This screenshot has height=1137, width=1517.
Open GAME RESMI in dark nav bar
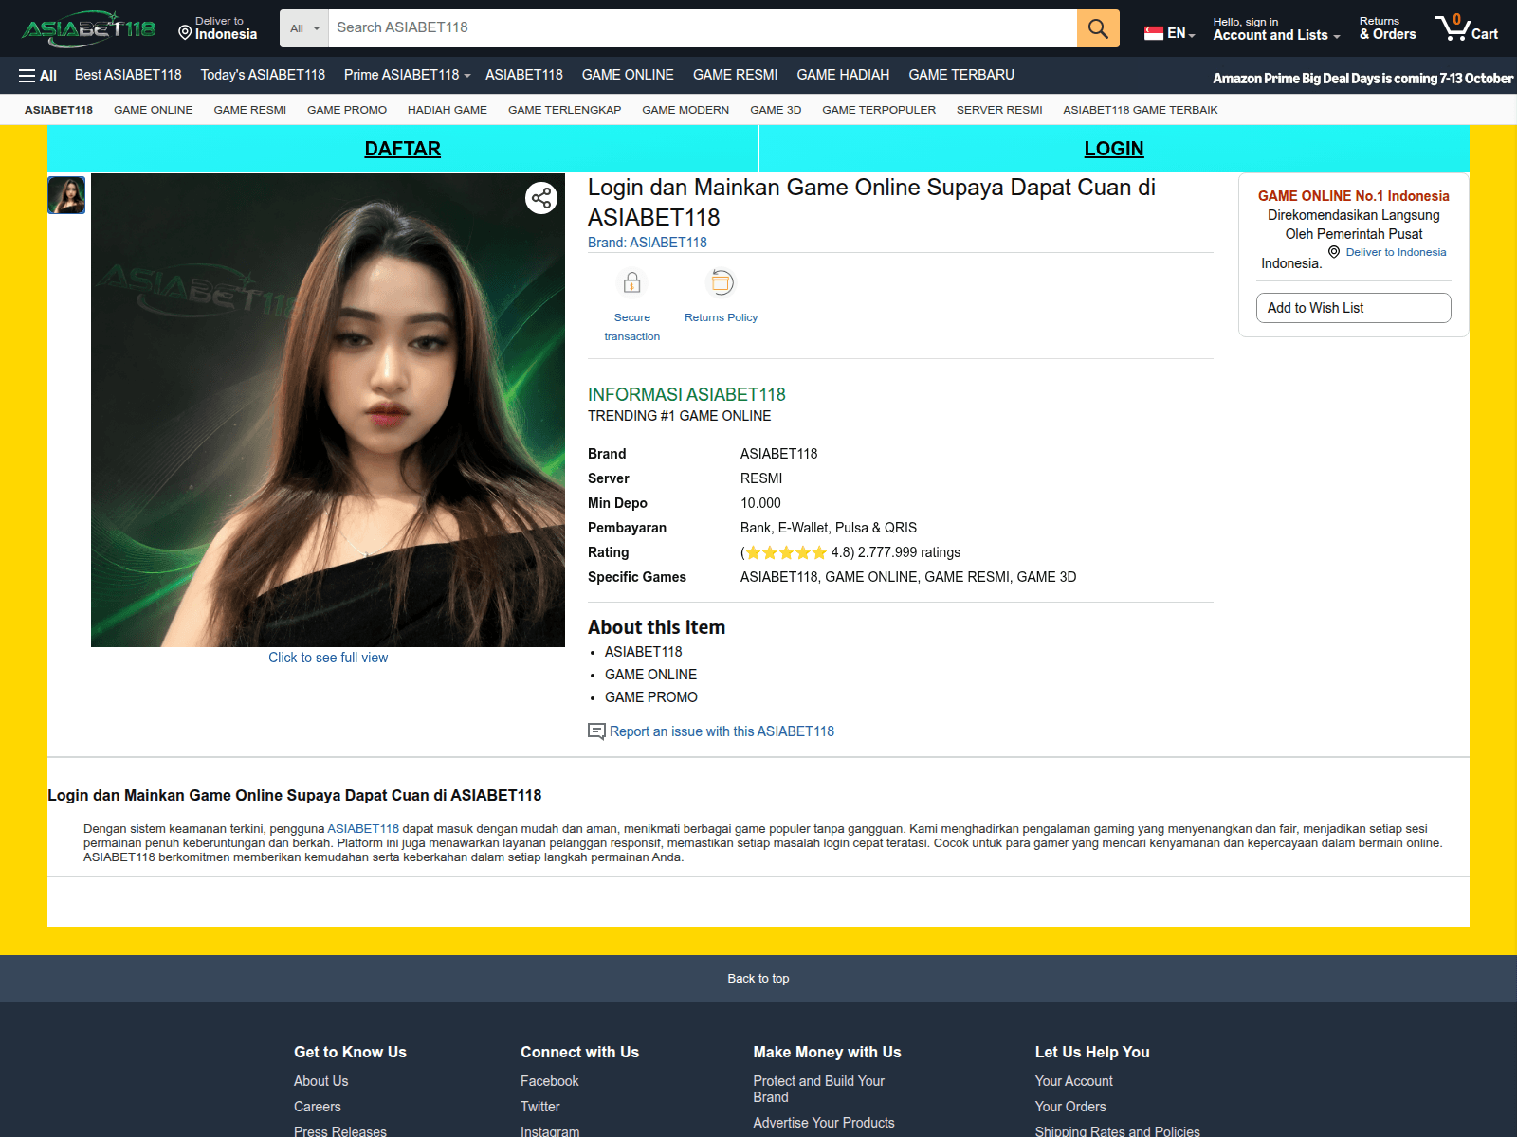pyautogui.click(x=735, y=75)
